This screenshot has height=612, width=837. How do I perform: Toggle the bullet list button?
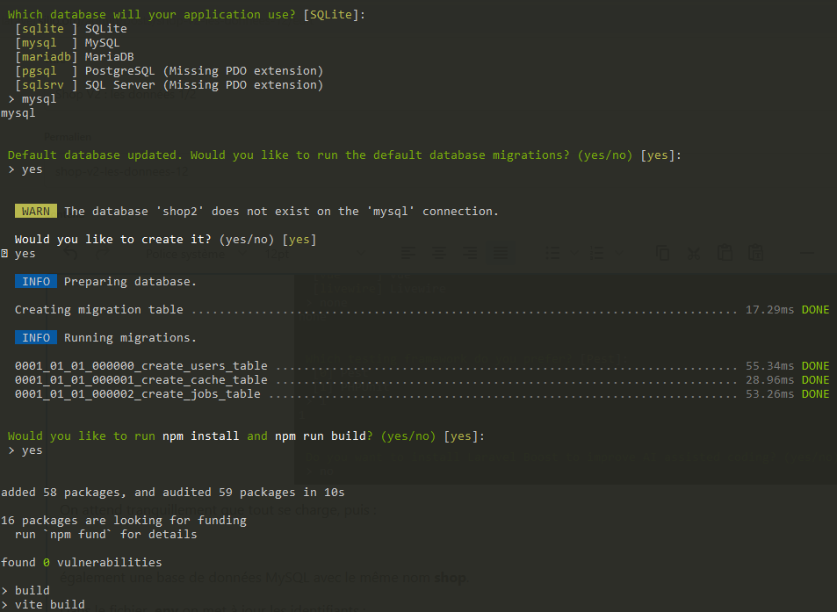click(553, 253)
